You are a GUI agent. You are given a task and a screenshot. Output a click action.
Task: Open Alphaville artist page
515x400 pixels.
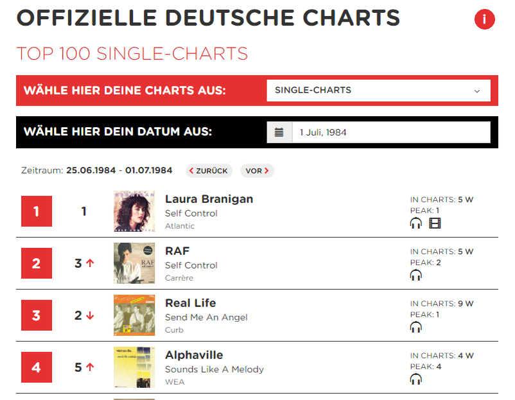(x=194, y=355)
